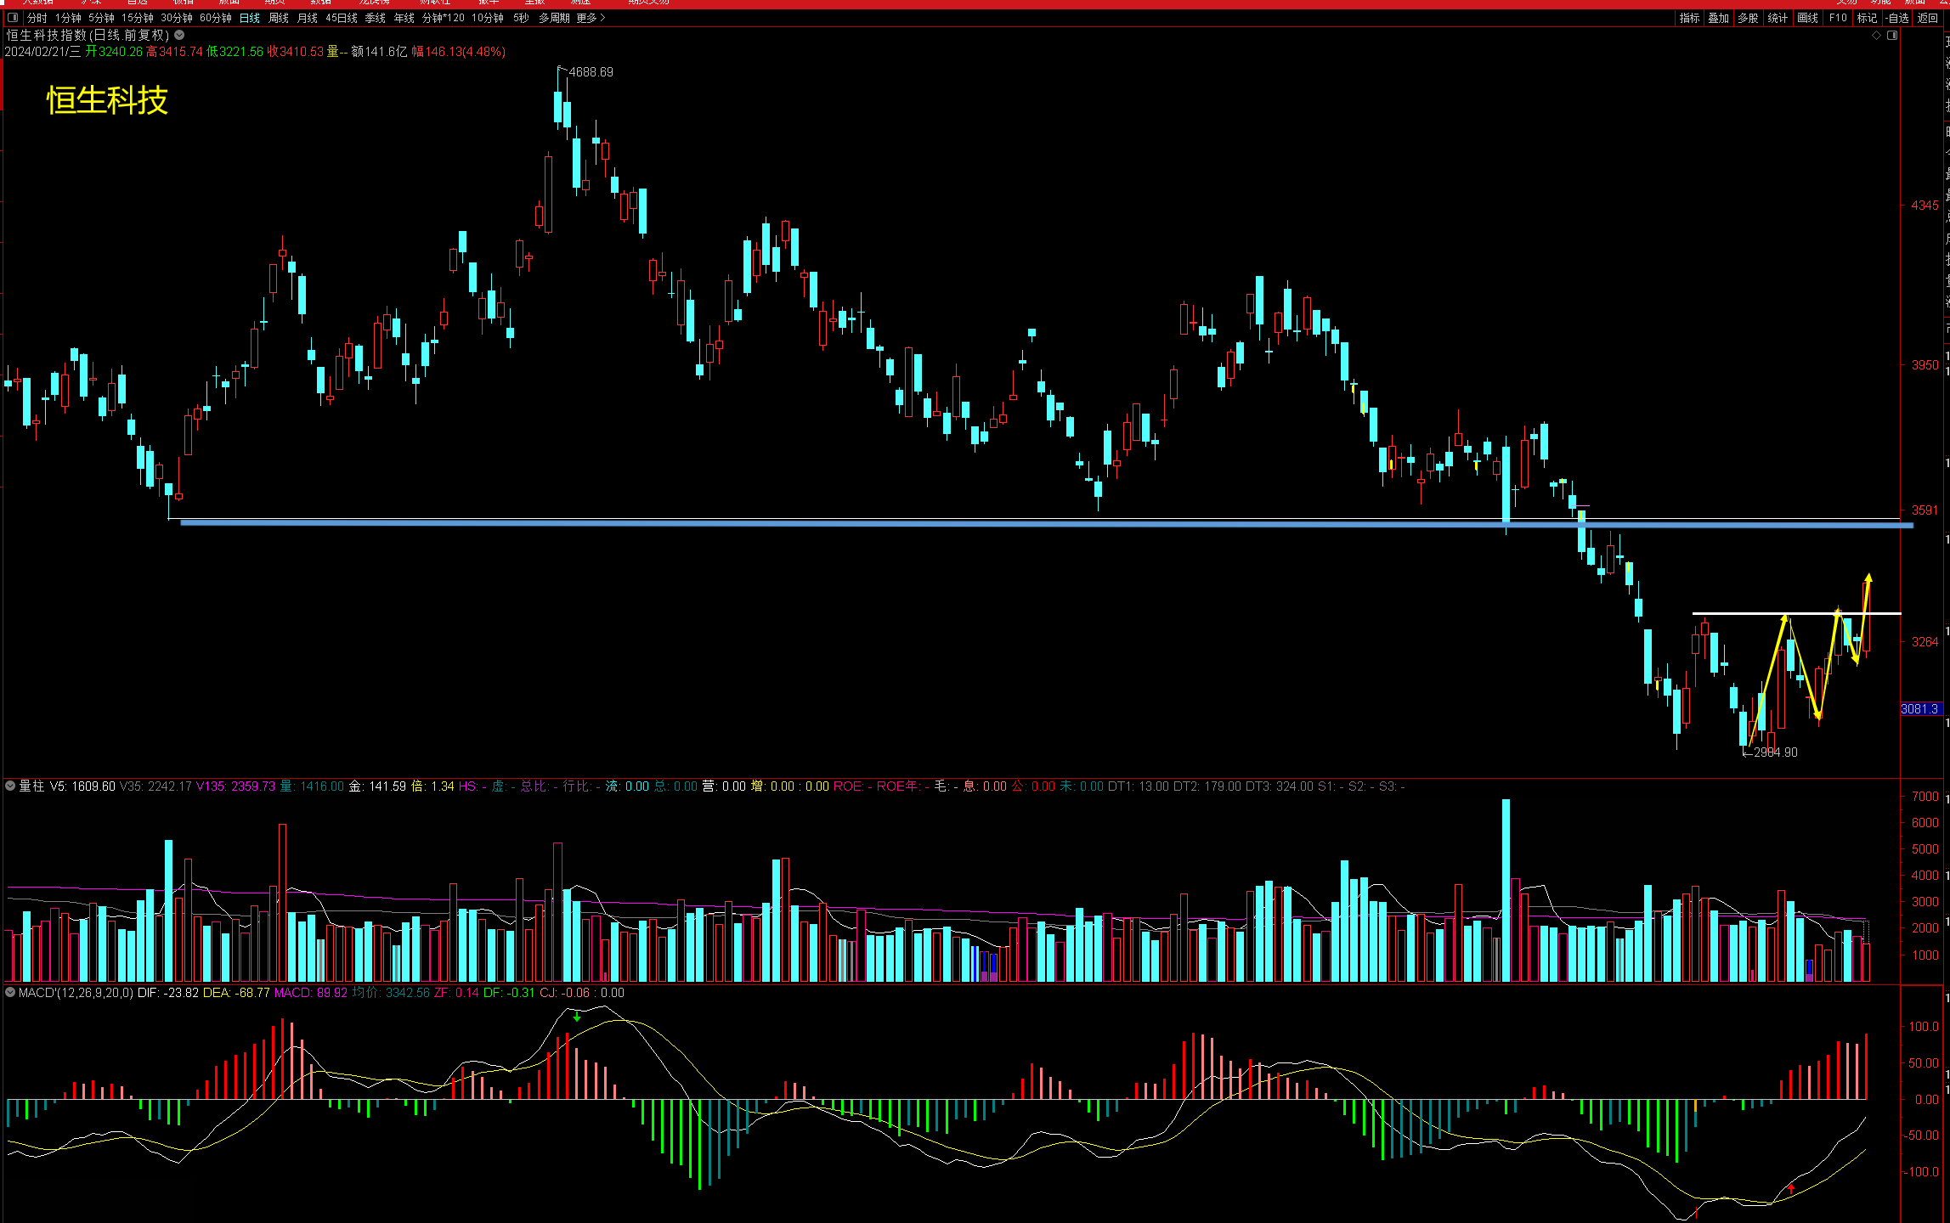Open F10 company info
1950x1223 pixels.
pyautogui.click(x=1838, y=18)
